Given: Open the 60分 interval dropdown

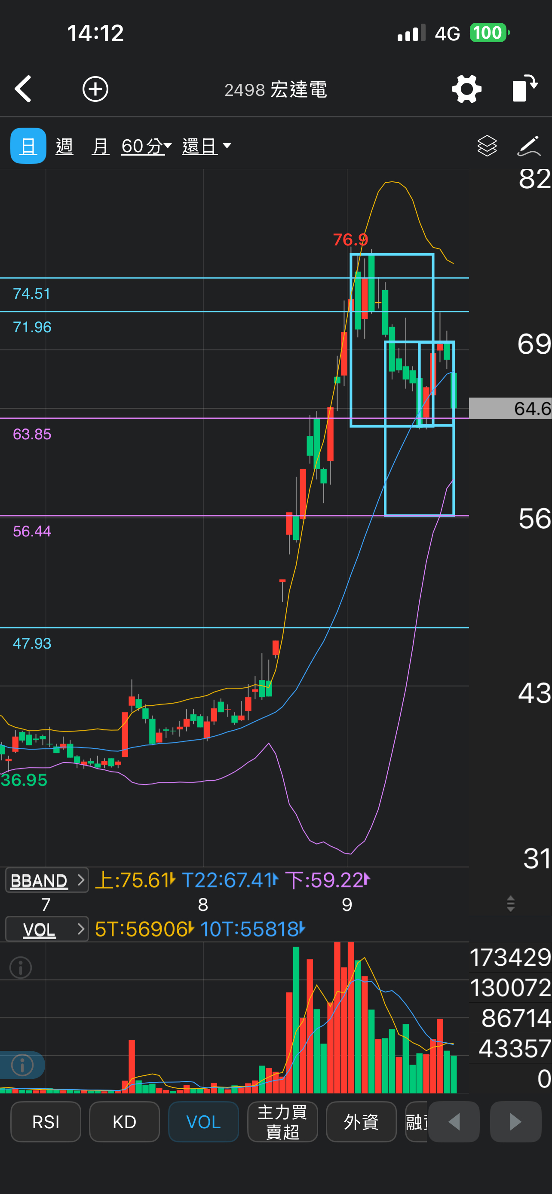Looking at the screenshot, I should click(x=147, y=146).
